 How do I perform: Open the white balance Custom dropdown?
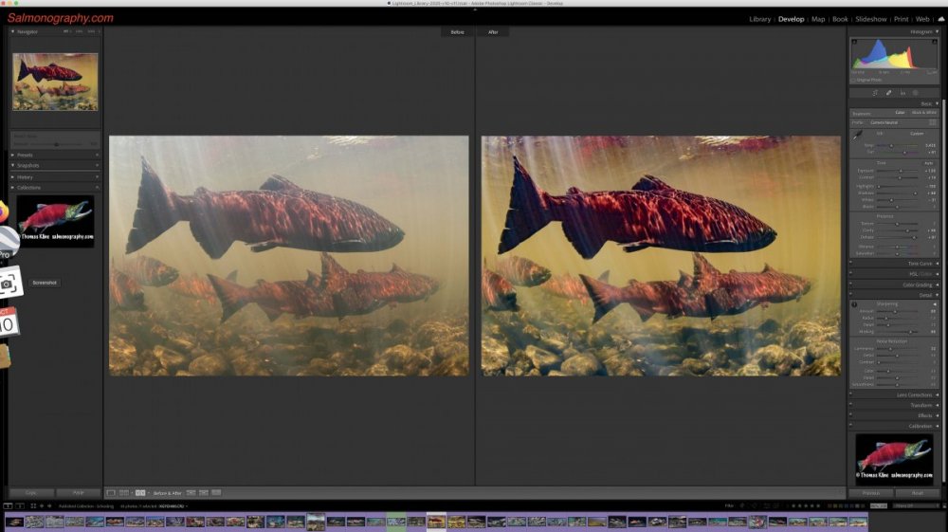coord(918,134)
